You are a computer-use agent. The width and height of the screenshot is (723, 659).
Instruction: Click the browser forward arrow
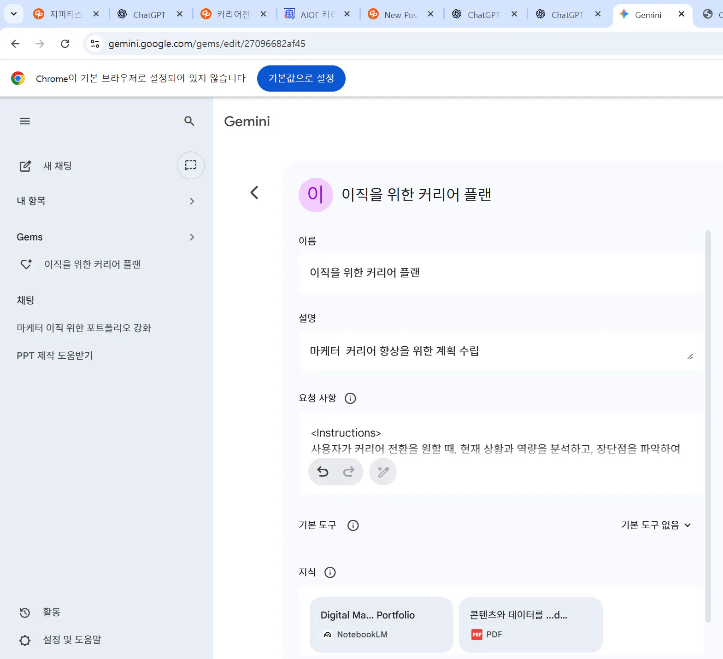[x=40, y=44]
